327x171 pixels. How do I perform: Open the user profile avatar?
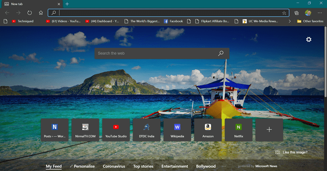click(308, 13)
